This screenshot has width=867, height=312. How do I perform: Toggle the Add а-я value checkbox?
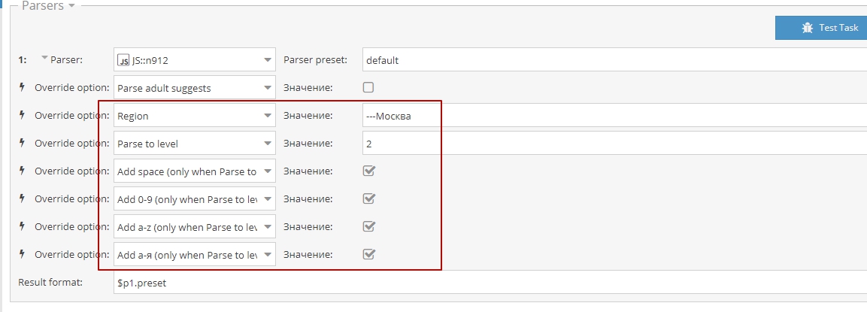[x=368, y=254]
